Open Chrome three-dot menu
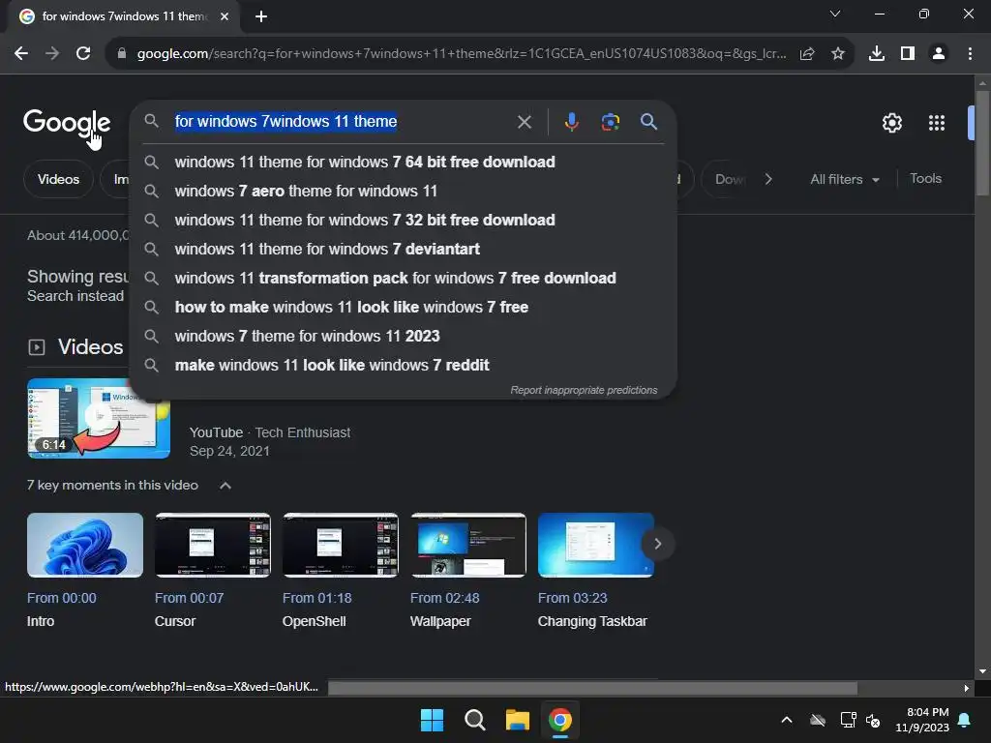Image resolution: width=991 pixels, height=743 pixels. [970, 54]
